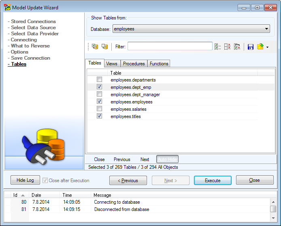Viewport: 281px width, 226px height.
Task: Check the employees.salaries checkbox
Action: pyautogui.click(x=99, y=108)
